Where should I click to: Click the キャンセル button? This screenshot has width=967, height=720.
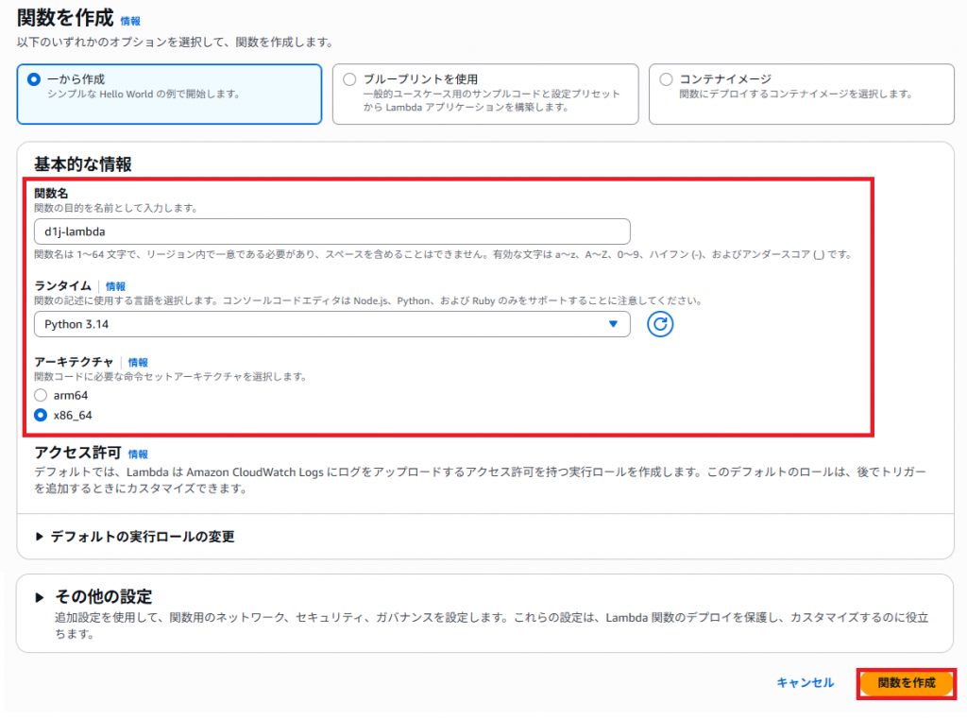805,682
